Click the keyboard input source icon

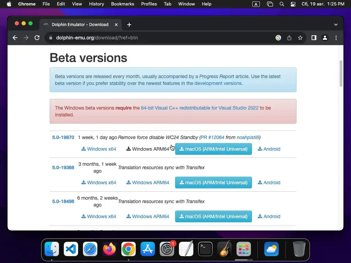coord(256,4)
